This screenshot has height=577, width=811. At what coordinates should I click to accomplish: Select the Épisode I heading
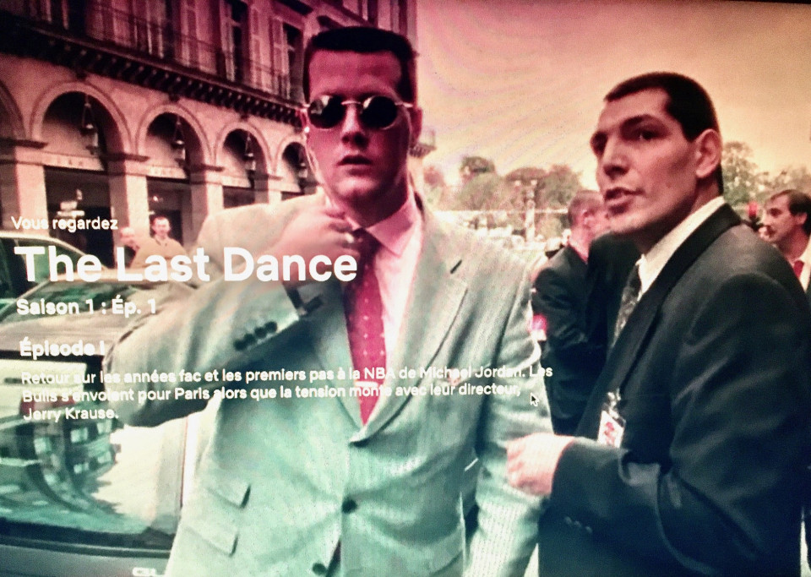point(62,348)
